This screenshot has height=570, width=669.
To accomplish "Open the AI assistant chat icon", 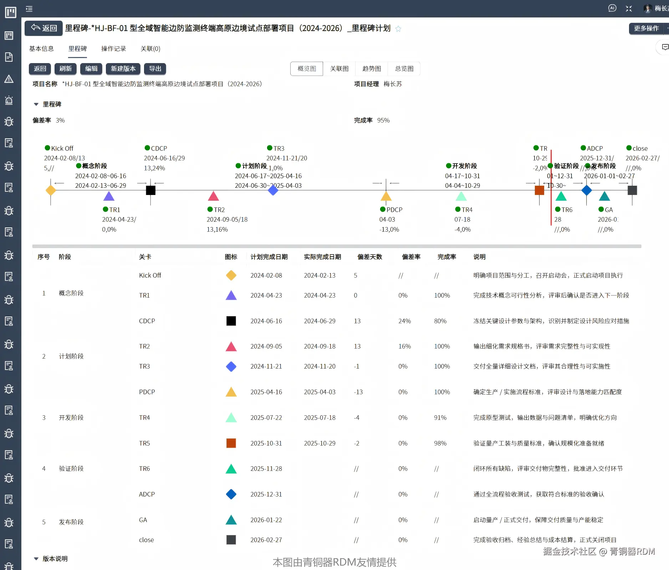I will pyautogui.click(x=612, y=8).
